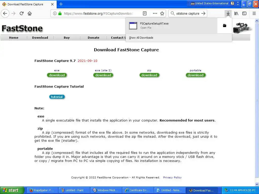
Task: Switch to Windows Media taskbar item
Action: pyautogui.click(x=106, y=190)
